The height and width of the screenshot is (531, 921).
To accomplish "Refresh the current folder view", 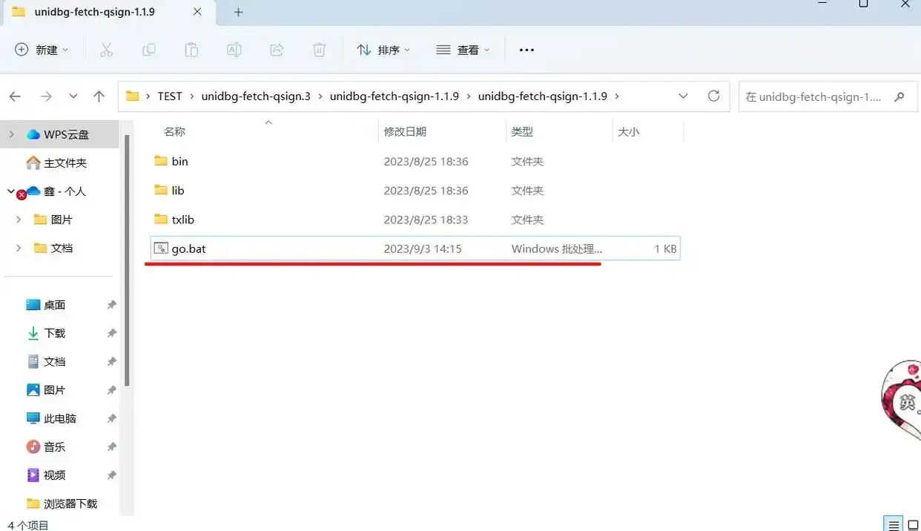I will pos(713,96).
